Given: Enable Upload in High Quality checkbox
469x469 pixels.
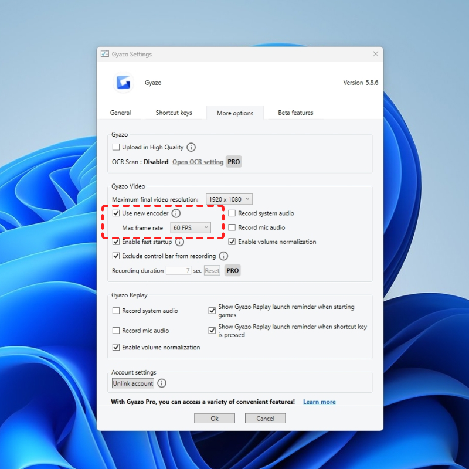Looking at the screenshot, I should (115, 147).
